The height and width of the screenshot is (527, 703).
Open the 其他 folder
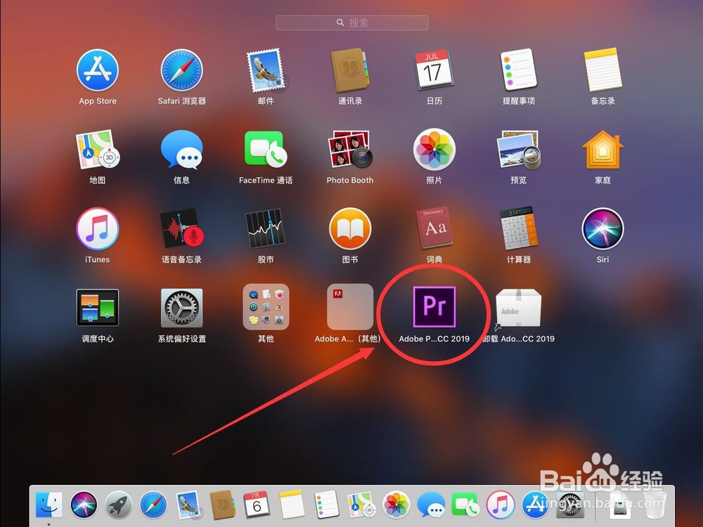[x=266, y=306]
